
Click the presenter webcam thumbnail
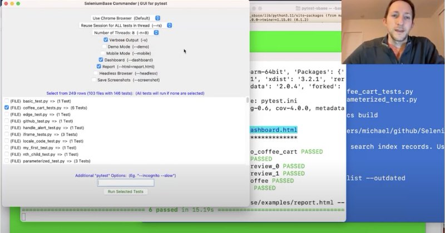point(393,32)
